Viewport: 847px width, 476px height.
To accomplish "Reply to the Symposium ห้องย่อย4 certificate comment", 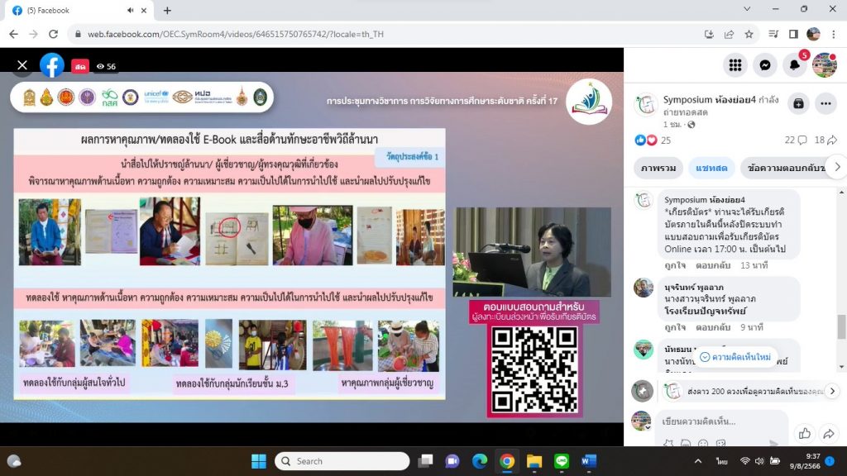I will (x=713, y=265).
